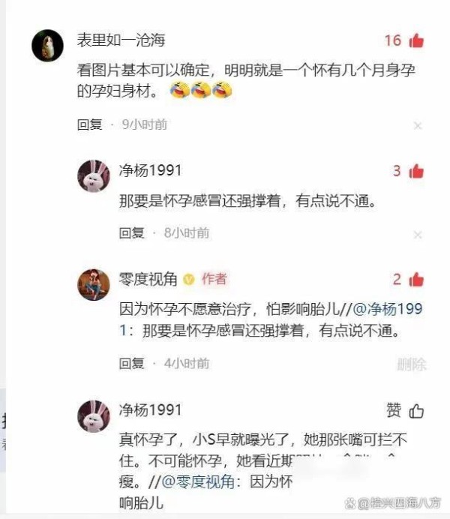
Task: Dismiss 表里如一沧海's comment with the X
Action: click(x=418, y=126)
